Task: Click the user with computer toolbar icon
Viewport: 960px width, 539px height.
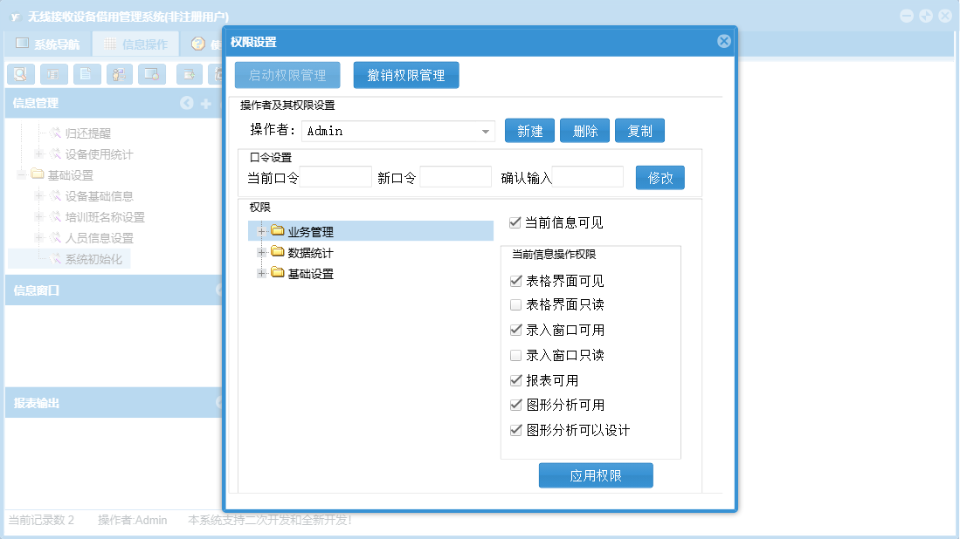Action: pyautogui.click(x=120, y=74)
